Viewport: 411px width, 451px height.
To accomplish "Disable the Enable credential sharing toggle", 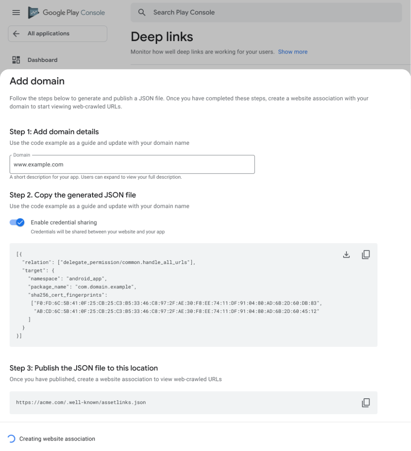I will (x=17, y=222).
